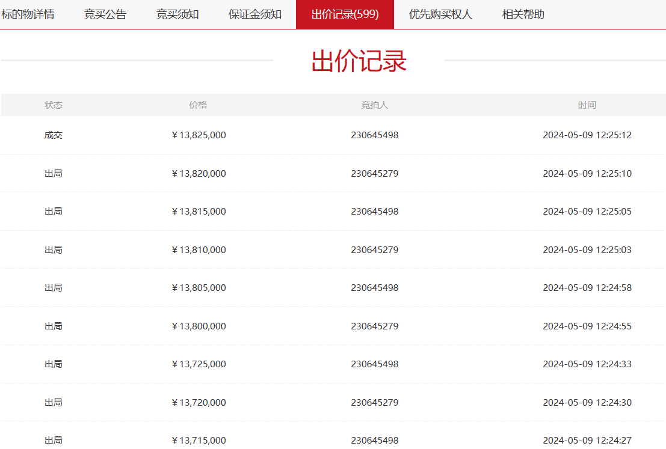Switch to the 竞买公告 tab

pyautogui.click(x=105, y=14)
